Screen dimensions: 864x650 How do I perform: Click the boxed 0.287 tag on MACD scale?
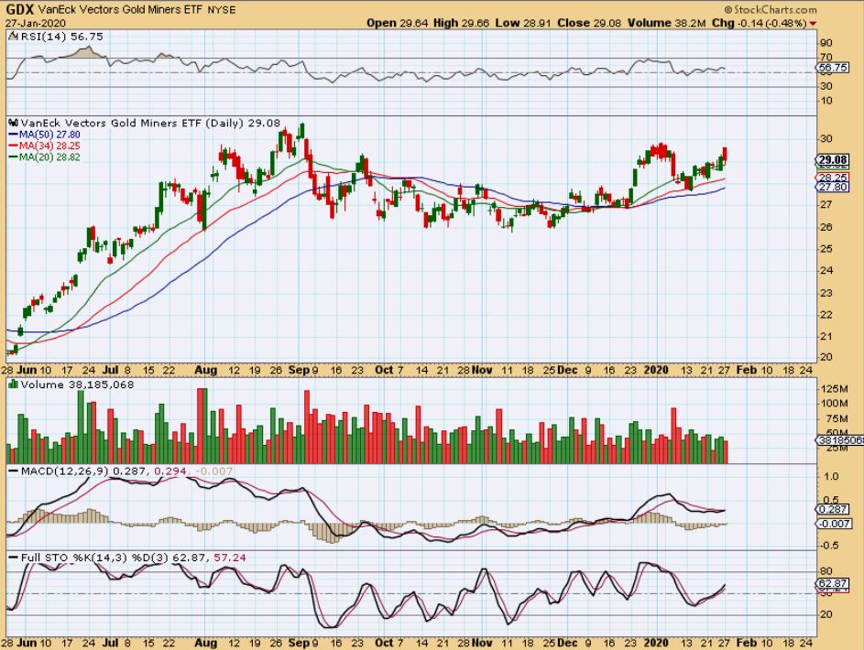[833, 510]
